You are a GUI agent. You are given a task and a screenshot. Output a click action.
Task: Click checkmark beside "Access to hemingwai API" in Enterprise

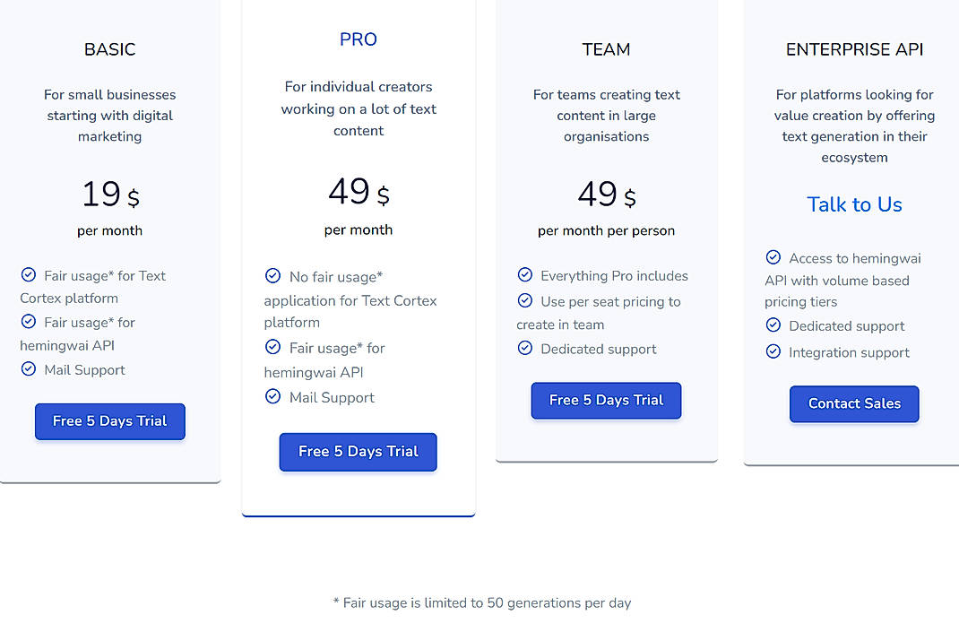[773, 257]
